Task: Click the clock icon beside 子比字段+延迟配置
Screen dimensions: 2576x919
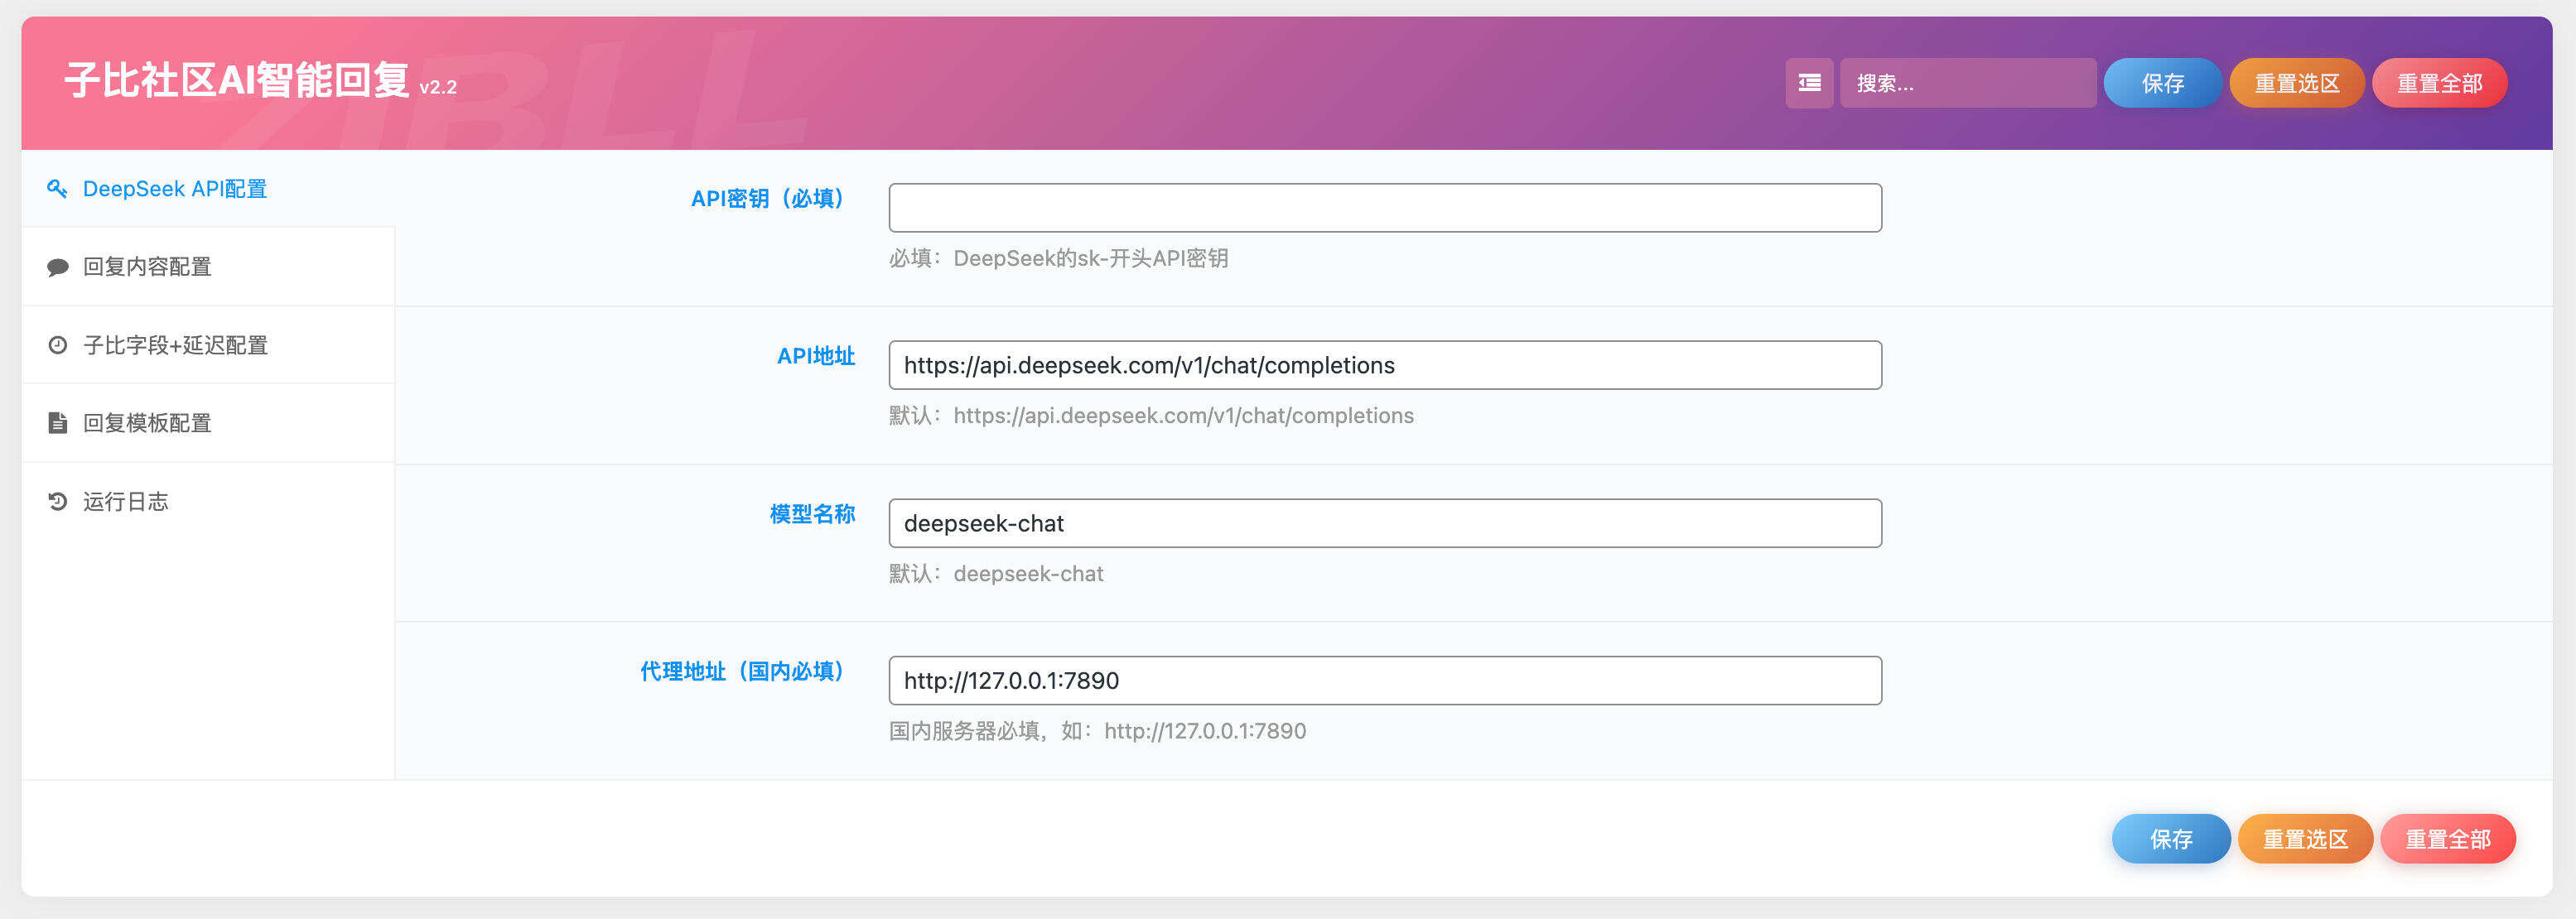Action: (57, 345)
